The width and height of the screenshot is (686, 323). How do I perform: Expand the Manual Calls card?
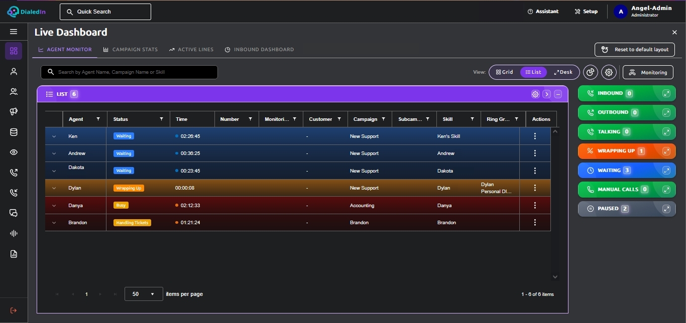tap(666, 190)
